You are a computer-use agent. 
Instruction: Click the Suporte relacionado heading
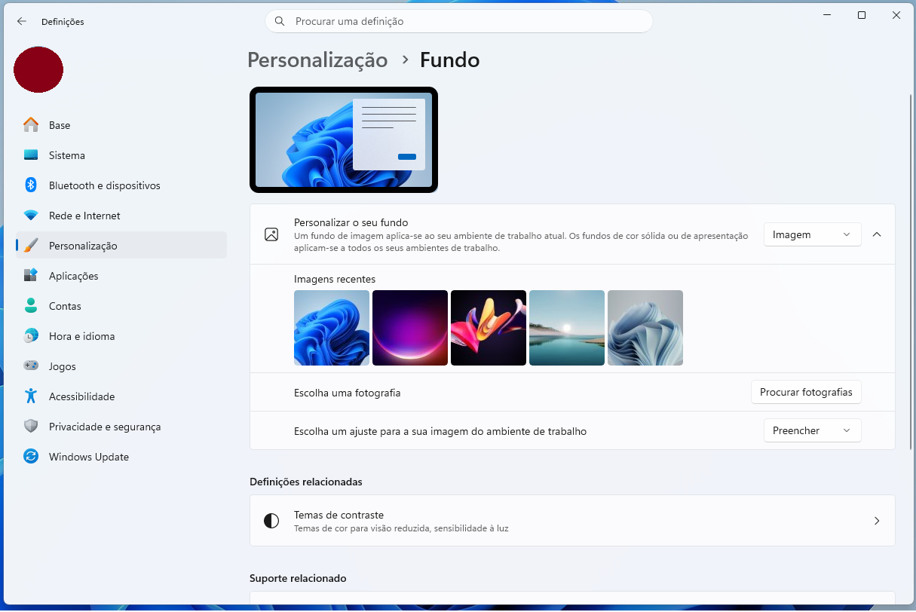298,578
